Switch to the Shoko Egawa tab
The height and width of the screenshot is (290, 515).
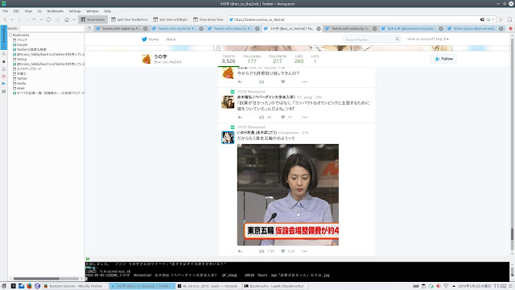click(476, 29)
